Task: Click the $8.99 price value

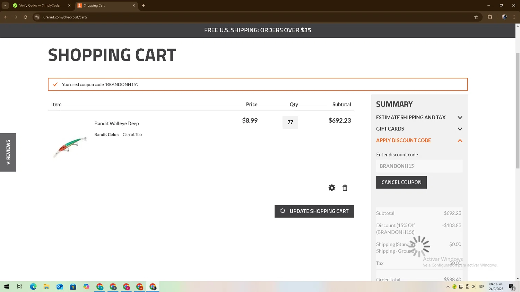Action: pos(250,120)
